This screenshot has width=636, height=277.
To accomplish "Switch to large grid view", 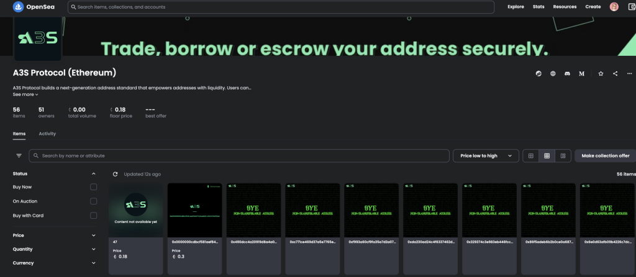I will (x=530, y=156).
